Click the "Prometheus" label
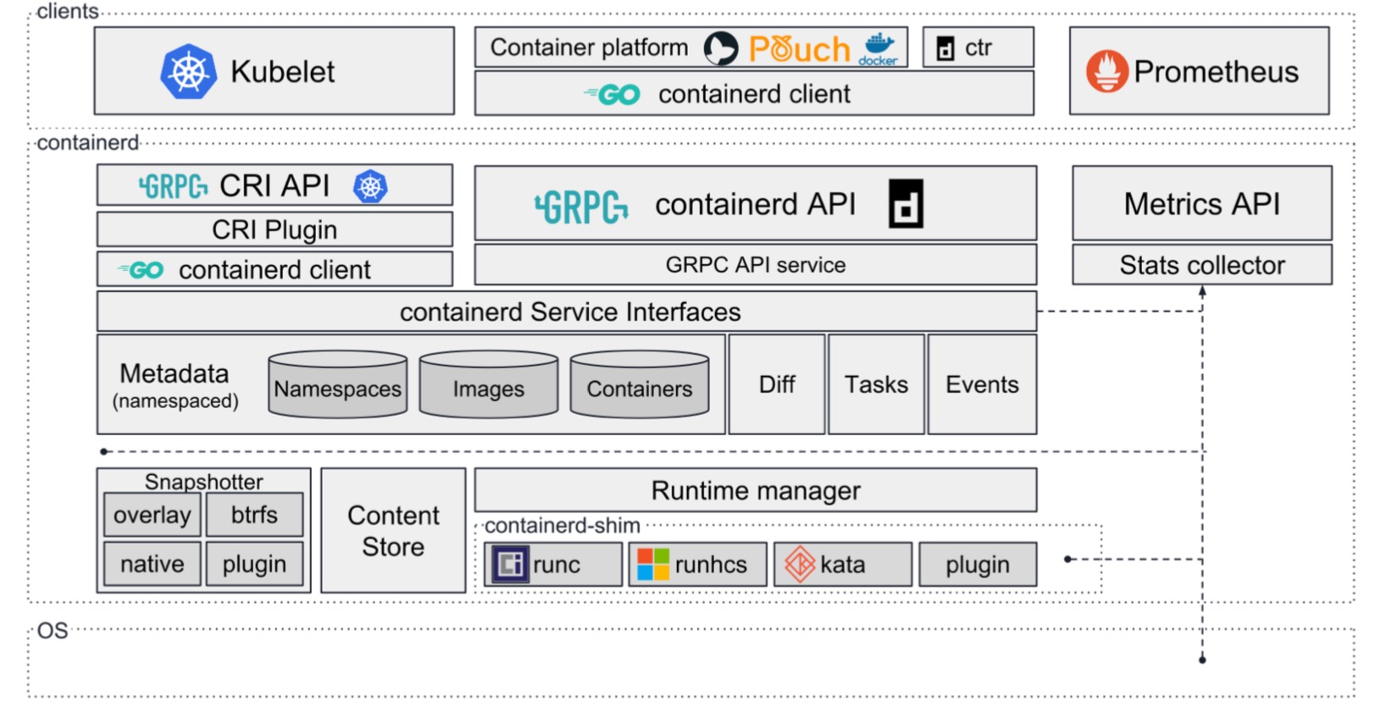This screenshot has width=1398, height=713. 1216,72
